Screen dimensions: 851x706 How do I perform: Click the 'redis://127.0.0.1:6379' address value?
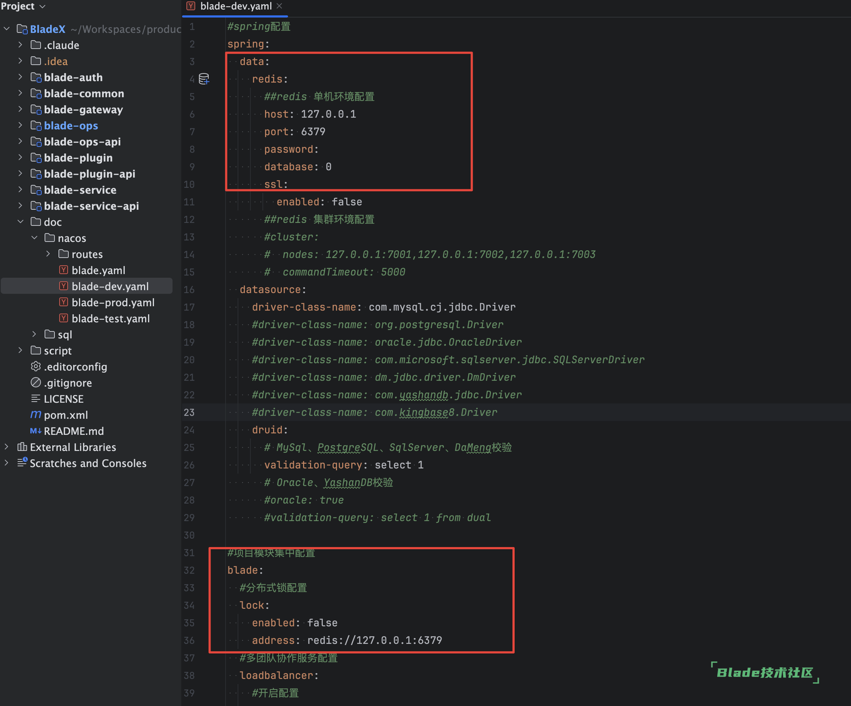coord(374,640)
